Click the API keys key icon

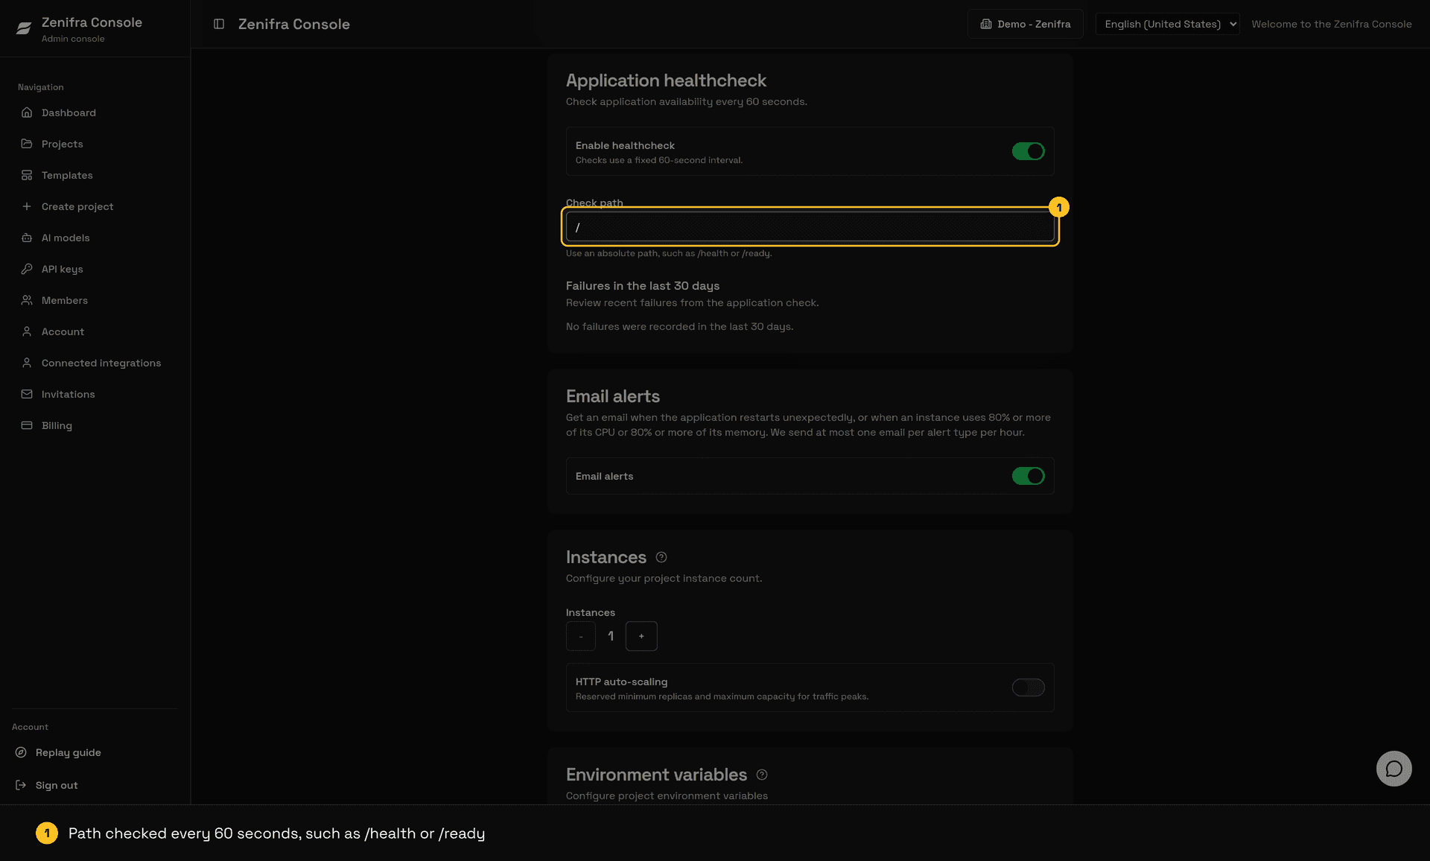(27, 269)
